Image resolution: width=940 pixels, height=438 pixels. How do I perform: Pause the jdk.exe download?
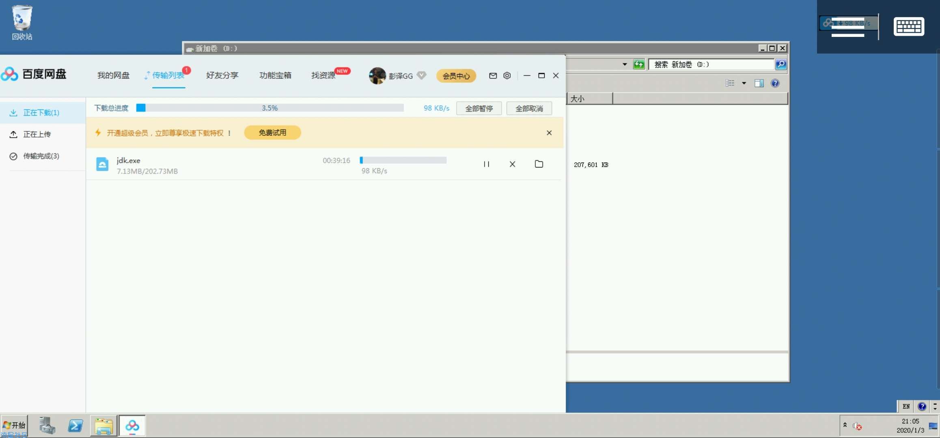tap(486, 164)
